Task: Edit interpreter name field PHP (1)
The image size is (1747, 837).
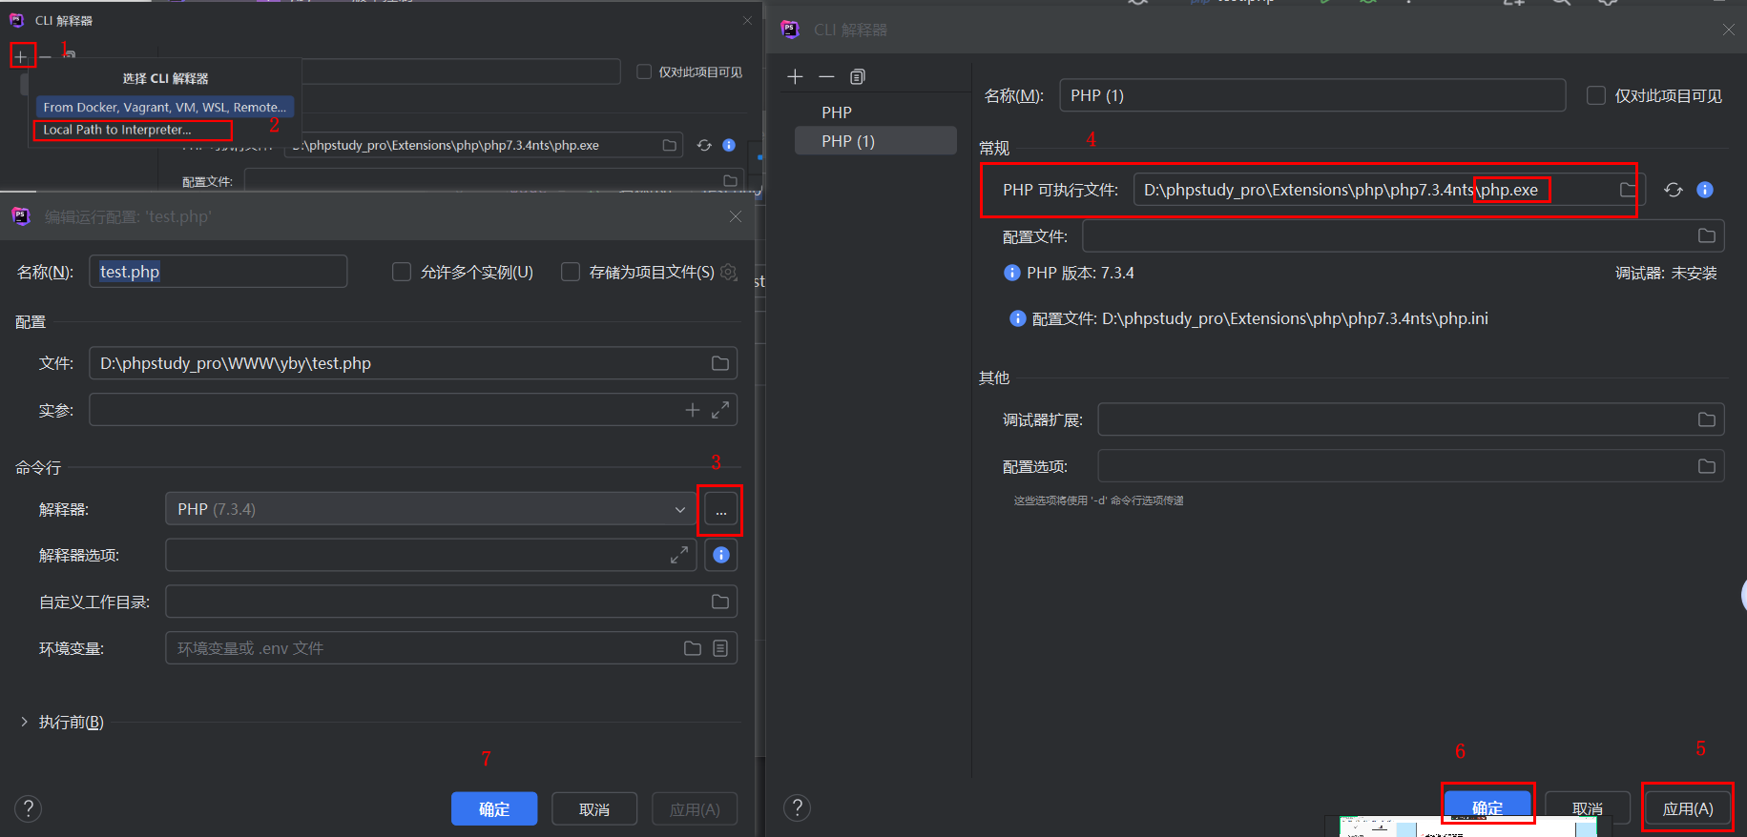Action: coord(1313,95)
